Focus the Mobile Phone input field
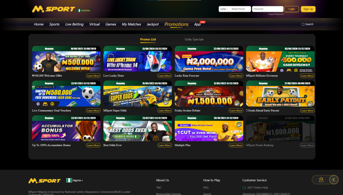Viewport: 343px width, 195px height. [x=240, y=9]
